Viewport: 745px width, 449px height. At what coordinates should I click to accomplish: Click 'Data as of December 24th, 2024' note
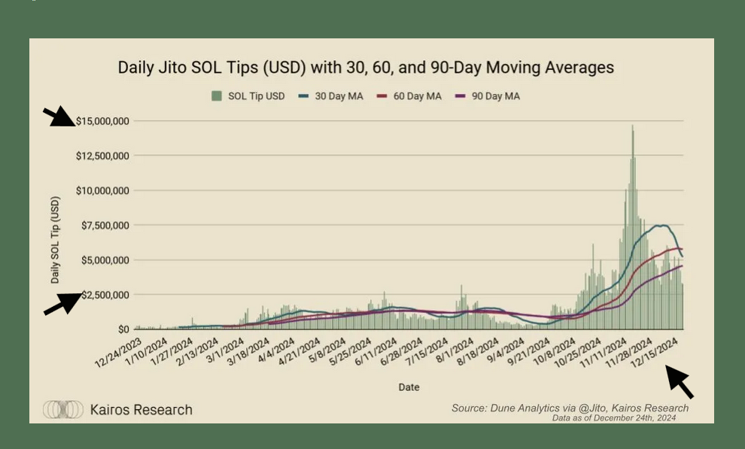[614, 418]
